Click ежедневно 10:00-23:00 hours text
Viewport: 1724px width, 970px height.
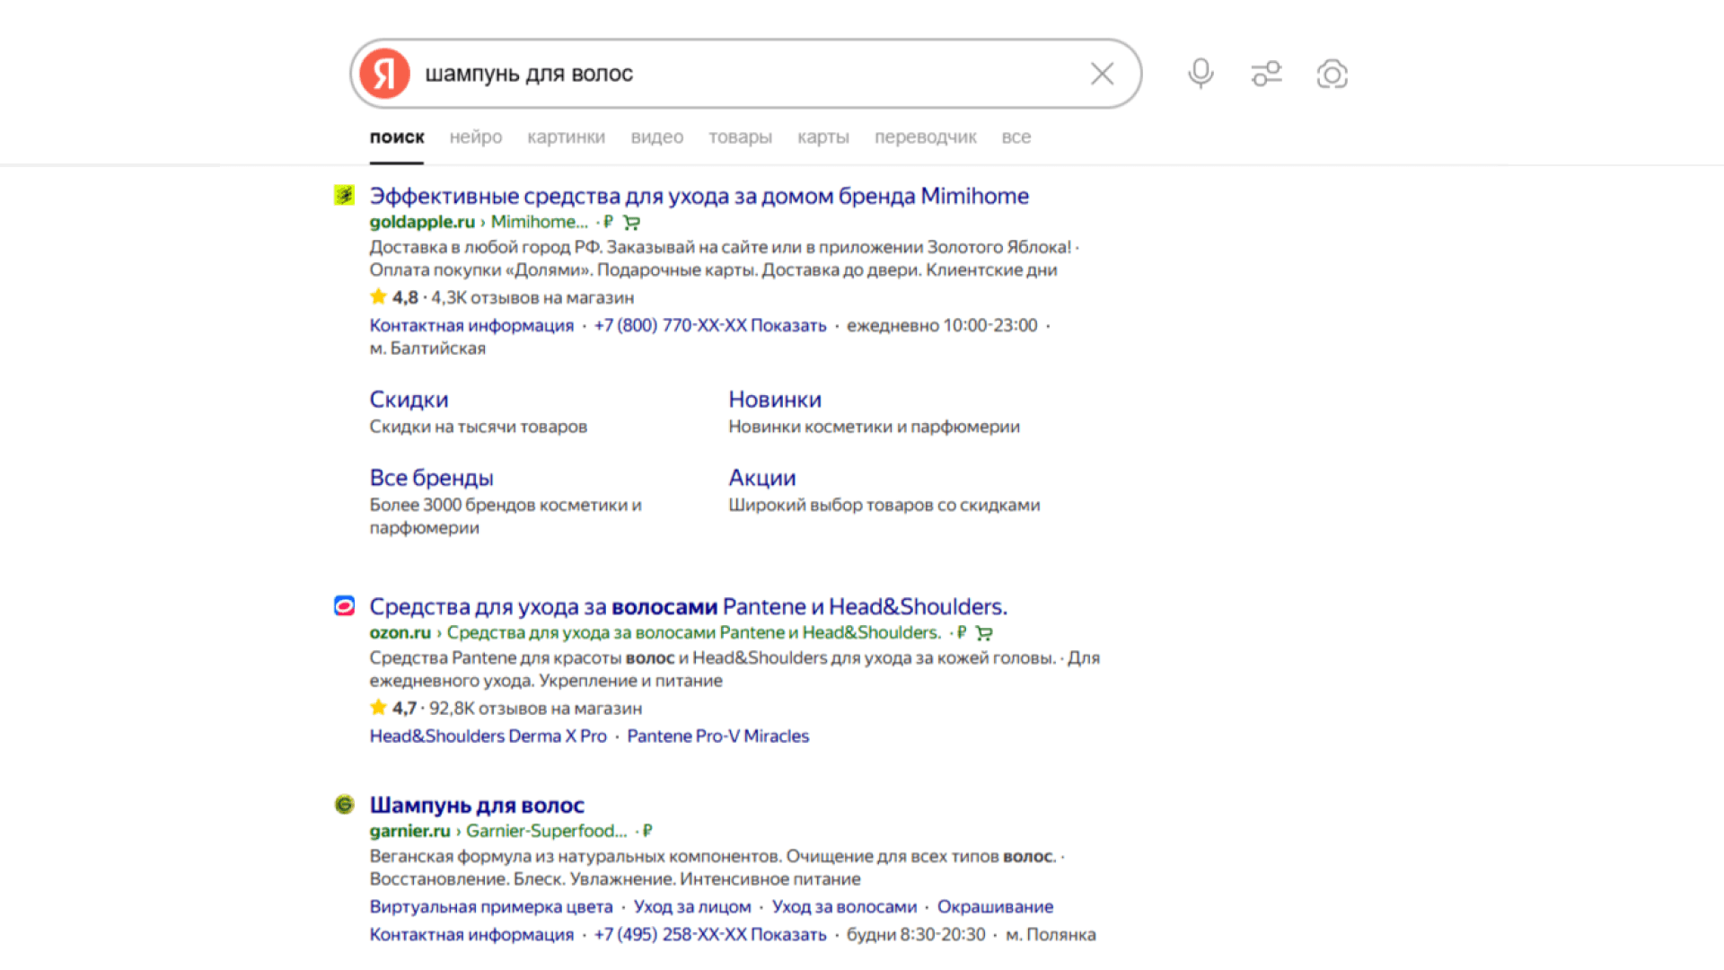coord(942,325)
